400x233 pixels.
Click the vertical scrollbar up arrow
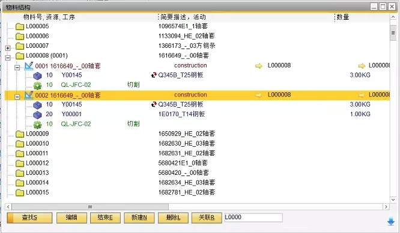pyautogui.click(x=393, y=17)
